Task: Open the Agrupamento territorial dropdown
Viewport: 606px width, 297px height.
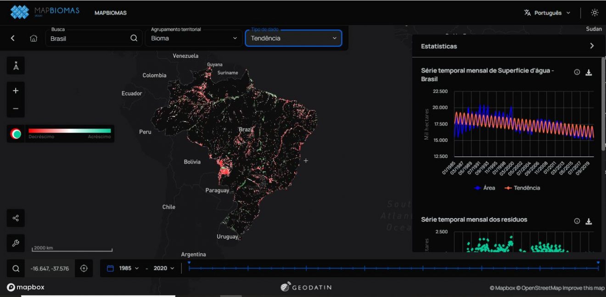Action: pyautogui.click(x=195, y=38)
